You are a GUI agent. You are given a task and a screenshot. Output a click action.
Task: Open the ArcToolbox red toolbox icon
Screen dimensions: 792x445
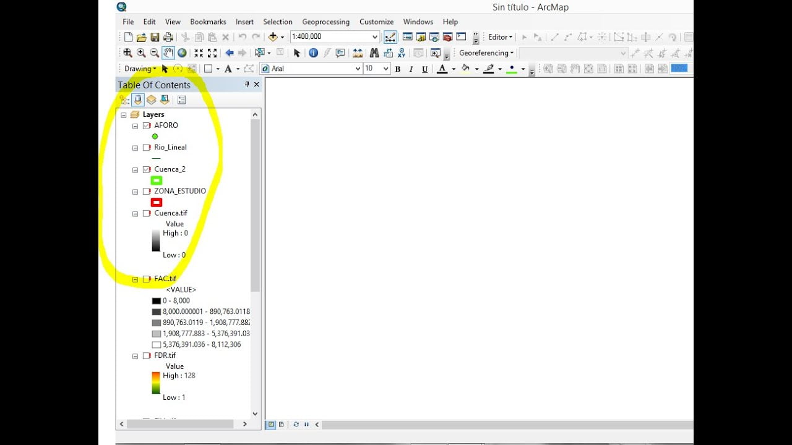pos(447,37)
